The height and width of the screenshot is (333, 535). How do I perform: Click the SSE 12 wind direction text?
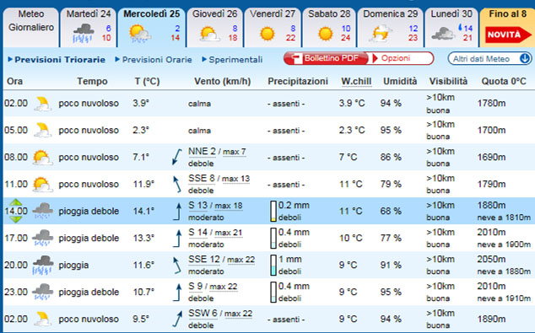[x=204, y=260]
